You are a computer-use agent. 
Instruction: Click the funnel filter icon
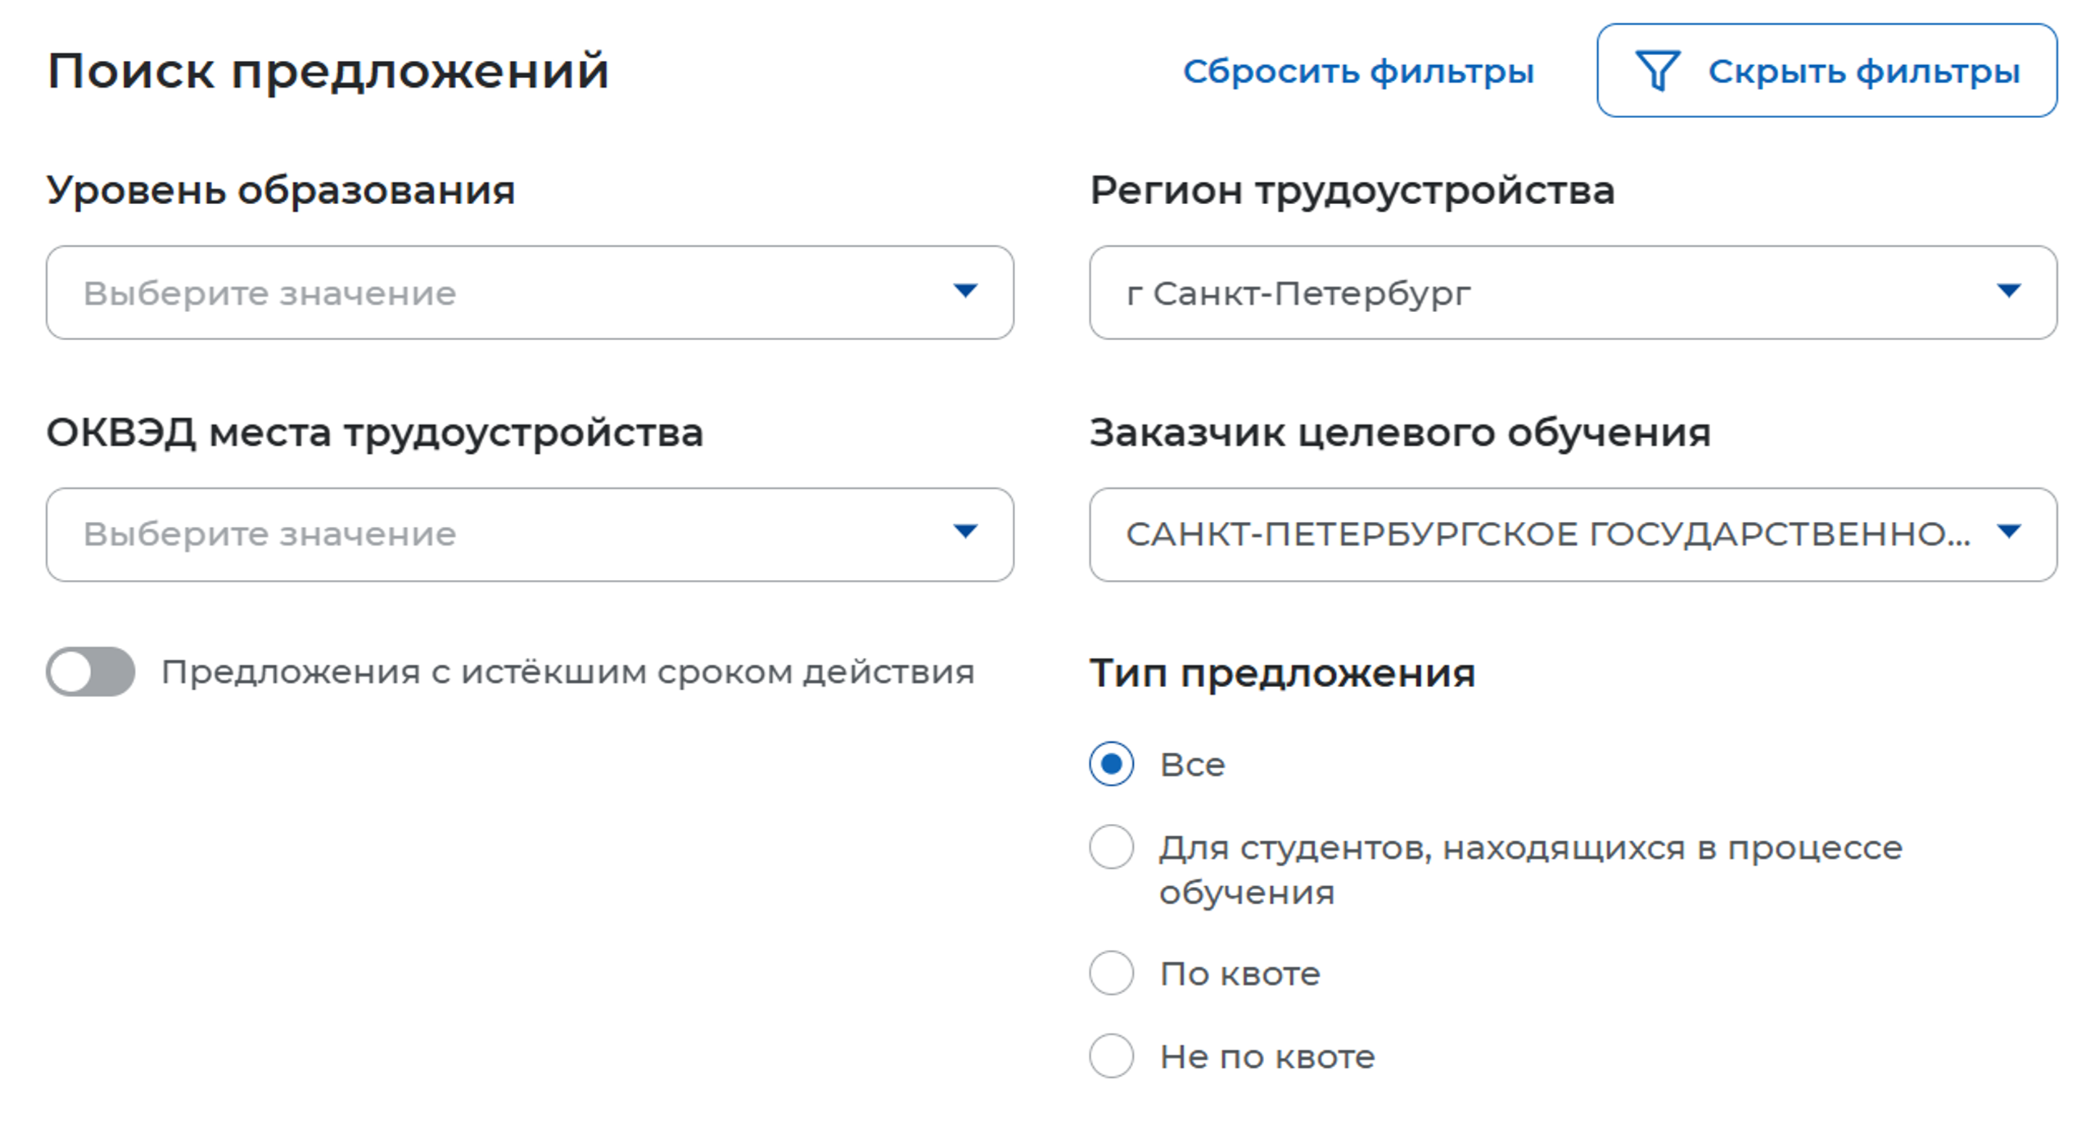[x=1657, y=71]
